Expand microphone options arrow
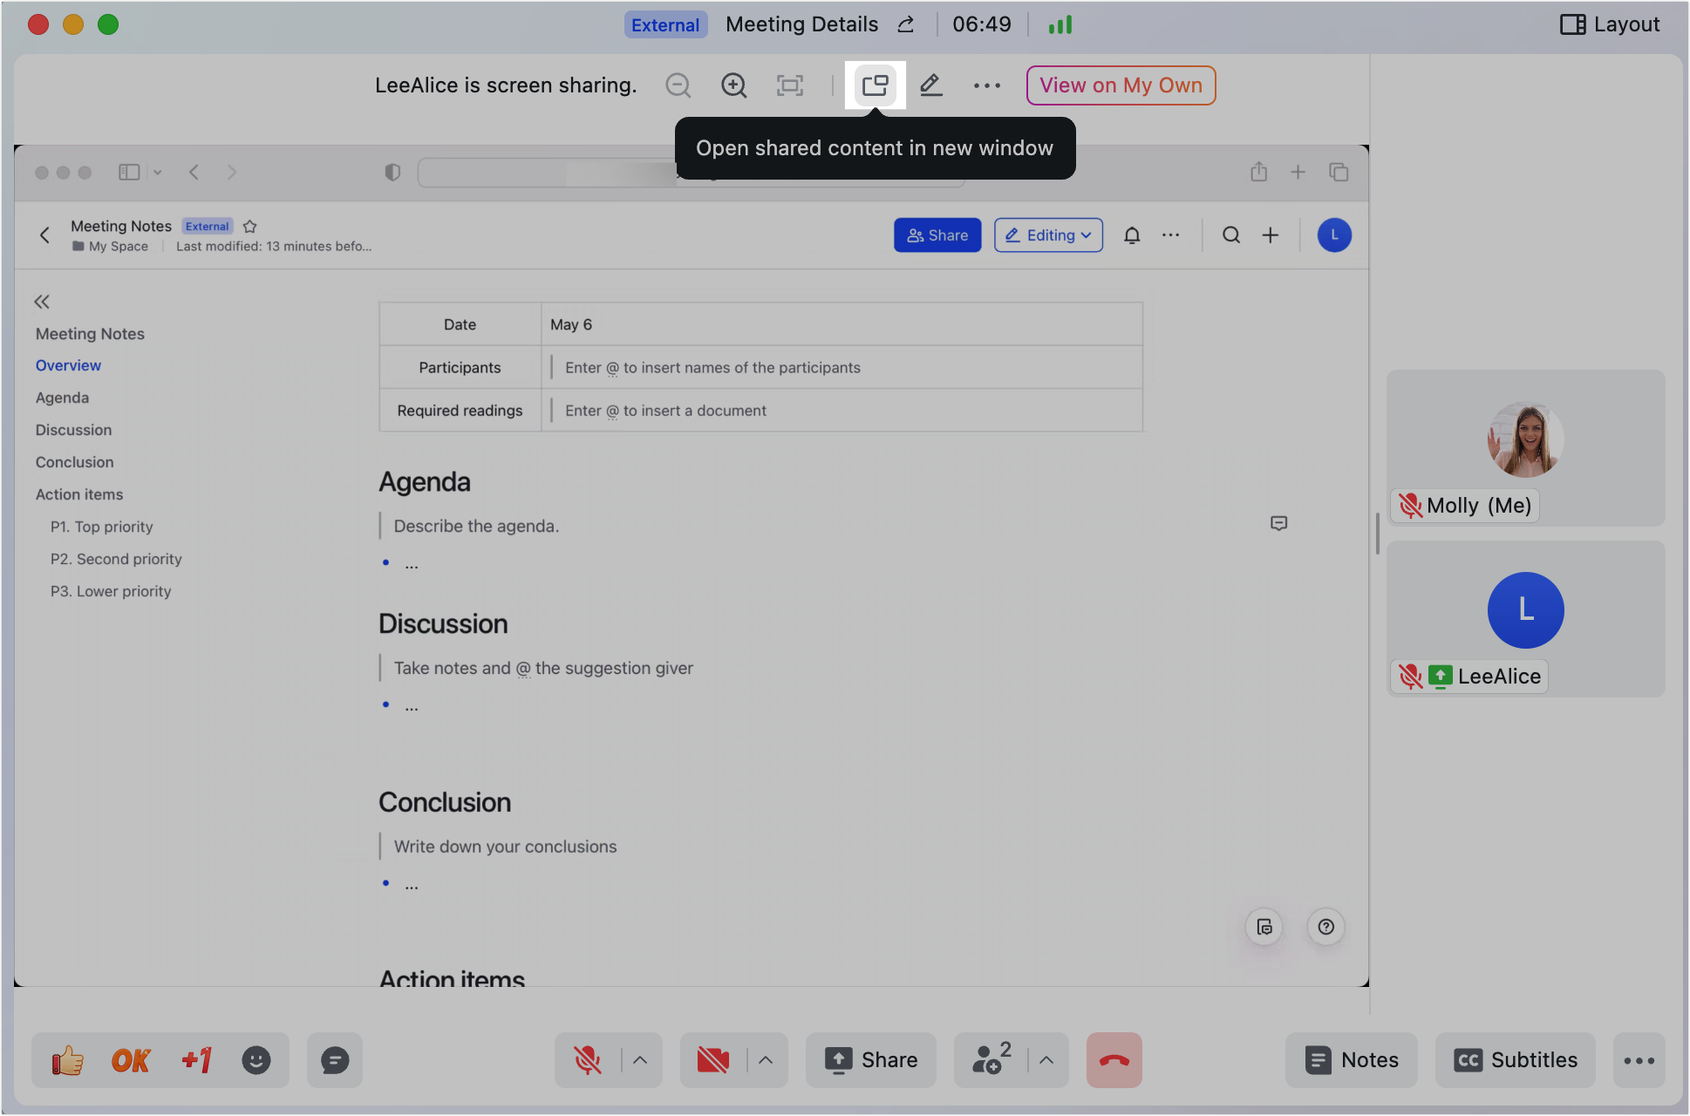Screen dimensions: 1690x1116 [640, 1060]
